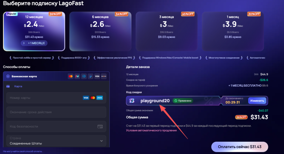Viewport: 284px width, 154px height.
Task: Click the 54%OFF tag on 6 месяцев card
Action: click(x=121, y=14)
